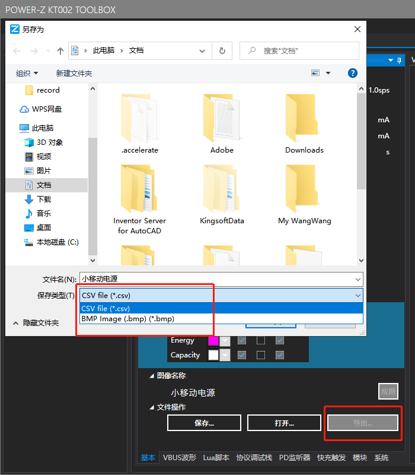The image size is (415, 475).
Task: Collapse the 文件操作 section
Action: [152, 407]
